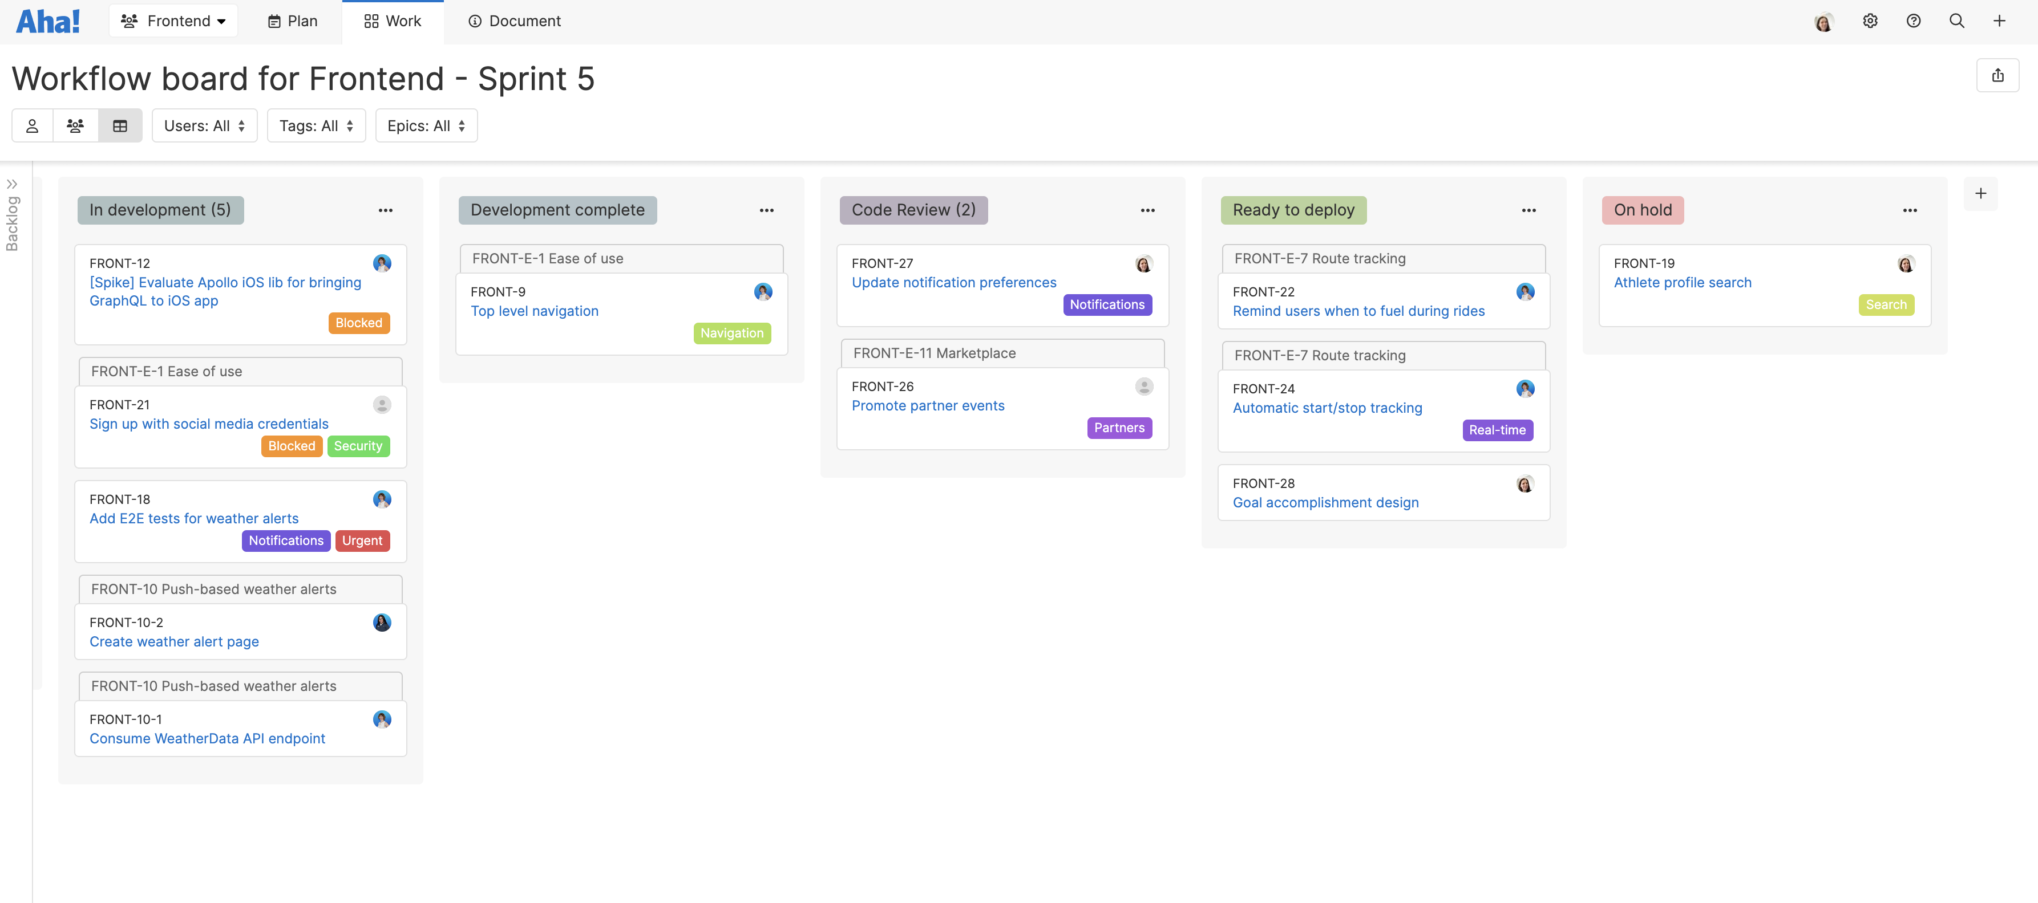Viewport: 2038px width, 903px height.
Task: Open Athlete profile search card link
Action: coord(1682,282)
